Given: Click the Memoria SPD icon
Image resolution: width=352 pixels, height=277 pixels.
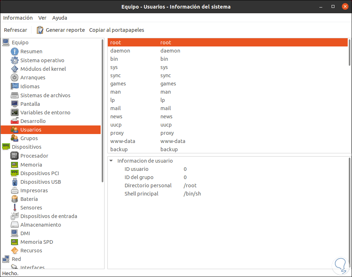Looking at the screenshot, I should click(x=15, y=242).
